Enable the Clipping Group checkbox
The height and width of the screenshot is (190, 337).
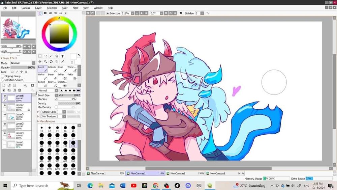coord(3,76)
